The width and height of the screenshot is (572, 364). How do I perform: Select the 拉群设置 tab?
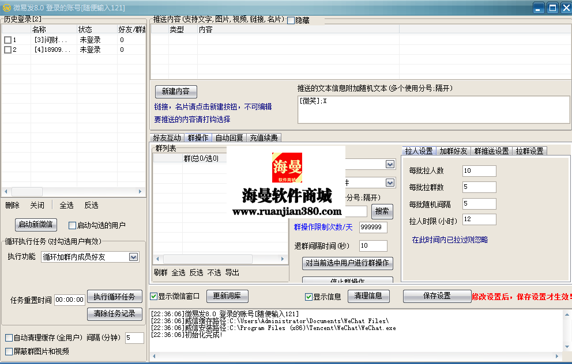(530, 151)
